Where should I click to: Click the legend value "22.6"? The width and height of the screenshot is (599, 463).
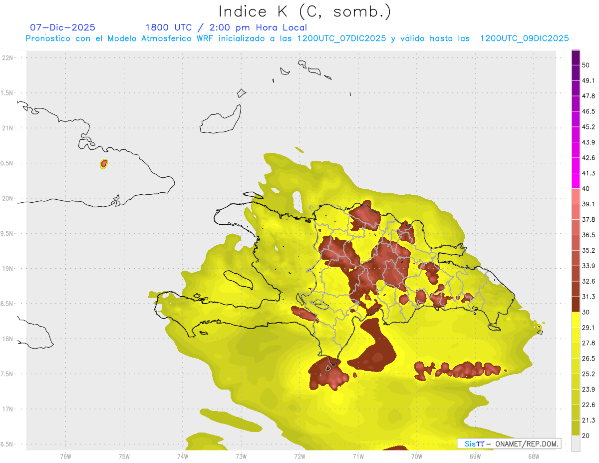[x=588, y=405]
